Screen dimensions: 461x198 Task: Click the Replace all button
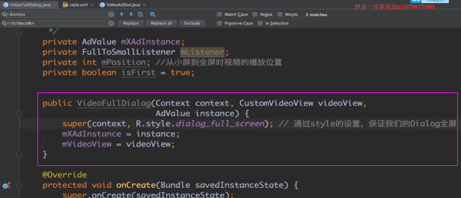coord(161,23)
